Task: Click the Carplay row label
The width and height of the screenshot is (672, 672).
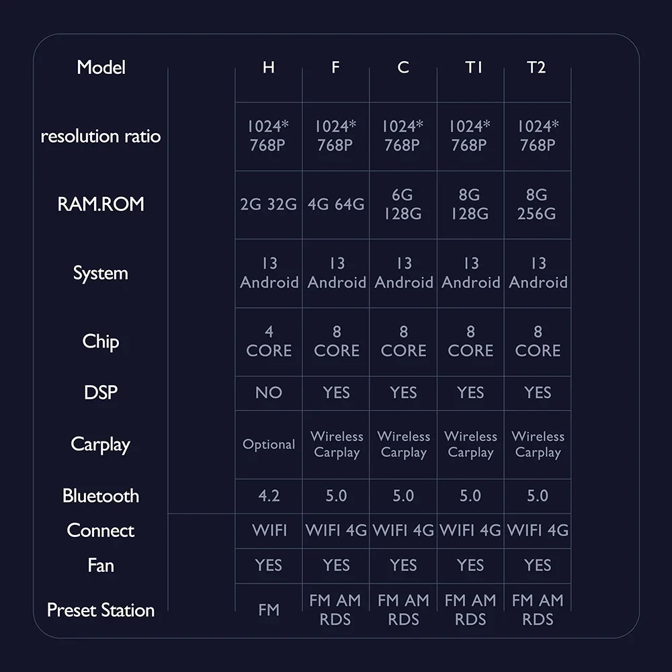Action: 101,445
